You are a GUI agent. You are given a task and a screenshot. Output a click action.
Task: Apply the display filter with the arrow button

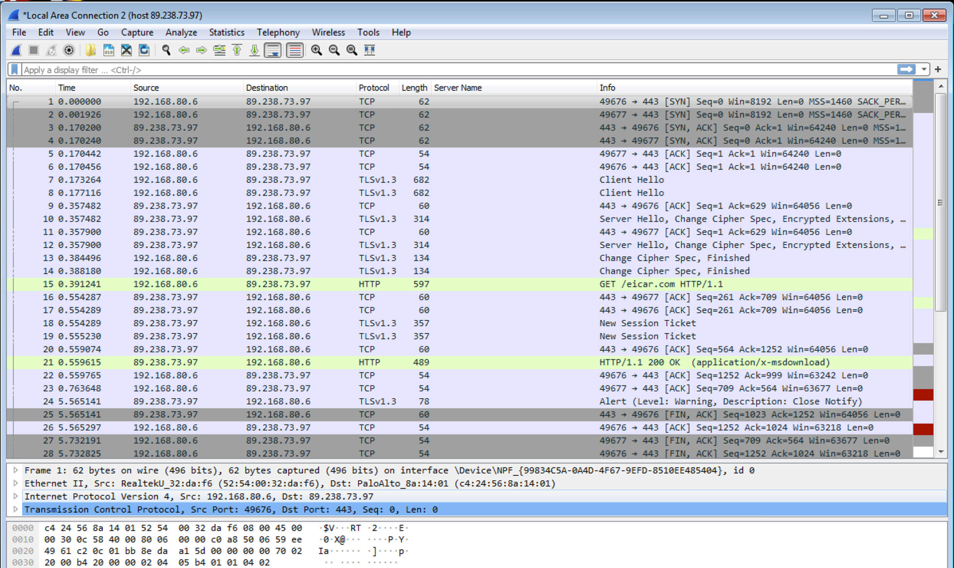[x=906, y=69]
